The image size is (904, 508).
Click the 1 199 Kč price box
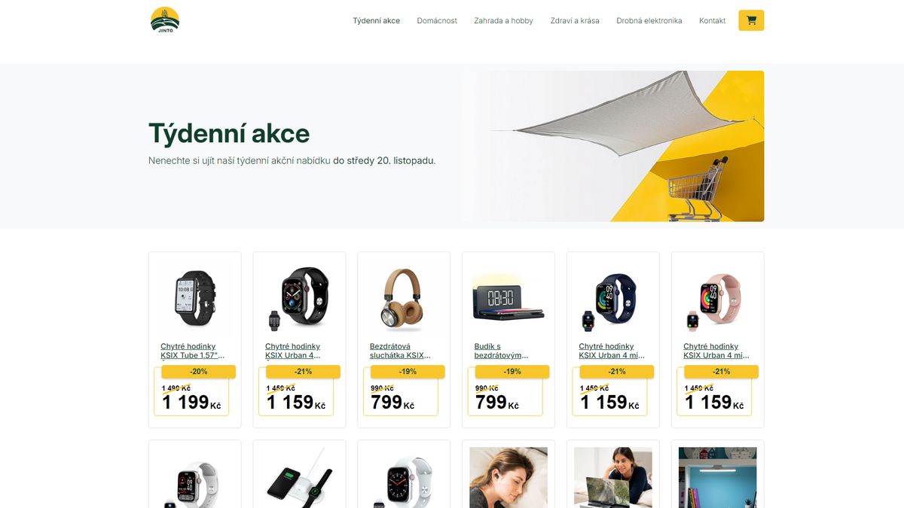(x=191, y=391)
